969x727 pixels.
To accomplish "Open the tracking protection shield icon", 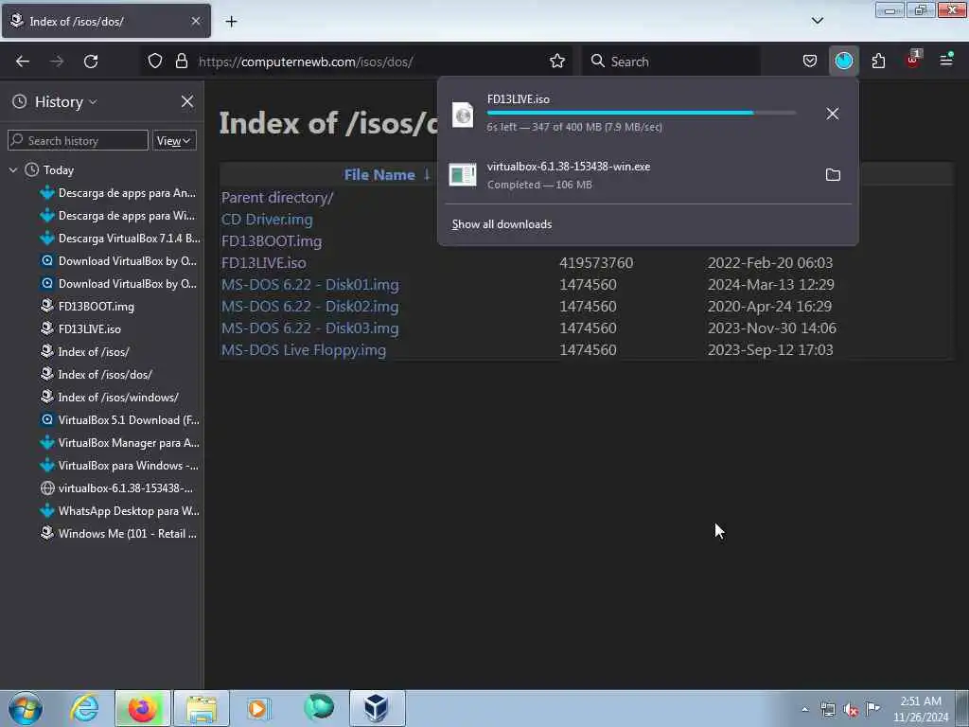I will 155,61.
